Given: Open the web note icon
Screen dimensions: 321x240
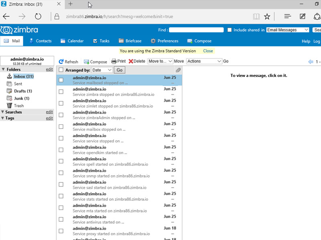Looking at the screenshot, I should click(303, 16).
